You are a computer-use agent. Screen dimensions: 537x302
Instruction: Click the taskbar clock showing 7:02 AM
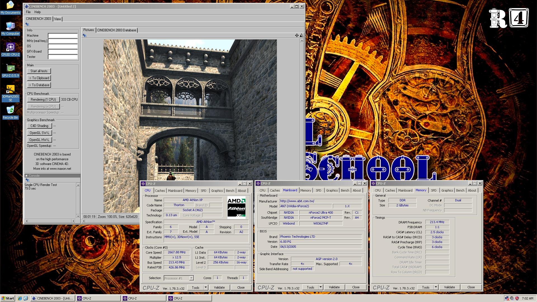527,298
